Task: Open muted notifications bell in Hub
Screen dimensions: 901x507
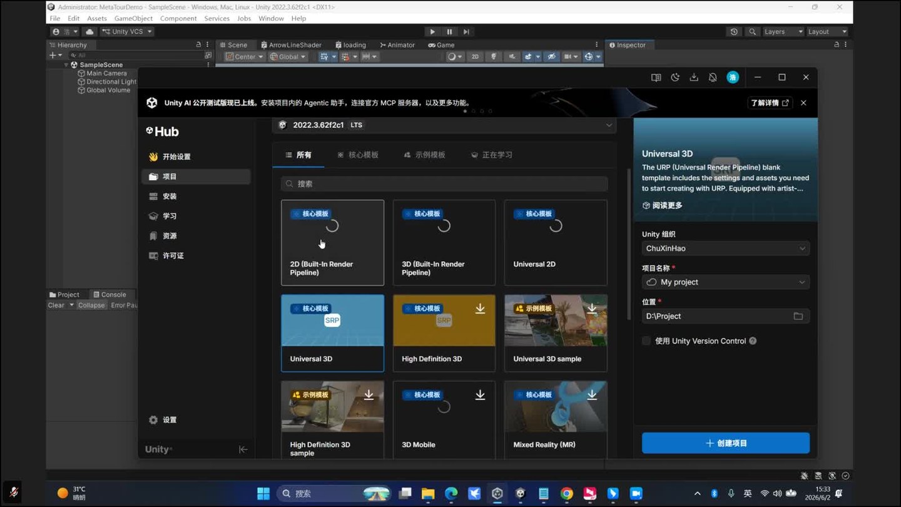Action: pyautogui.click(x=713, y=78)
